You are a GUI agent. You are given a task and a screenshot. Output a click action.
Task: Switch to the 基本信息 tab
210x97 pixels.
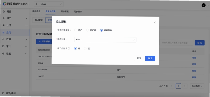click(36, 12)
